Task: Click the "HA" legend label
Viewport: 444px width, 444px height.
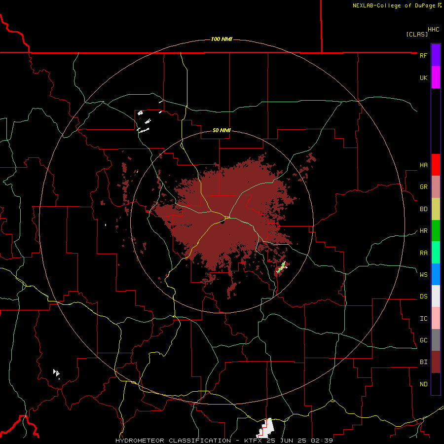Action: point(424,165)
